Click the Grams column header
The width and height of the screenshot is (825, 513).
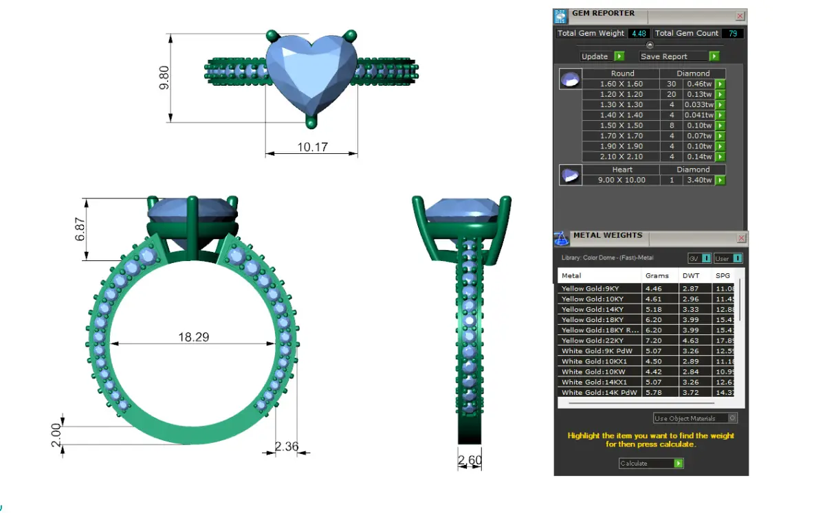[x=660, y=275]
